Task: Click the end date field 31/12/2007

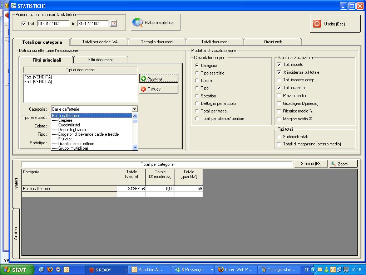Action: (93, 23)
